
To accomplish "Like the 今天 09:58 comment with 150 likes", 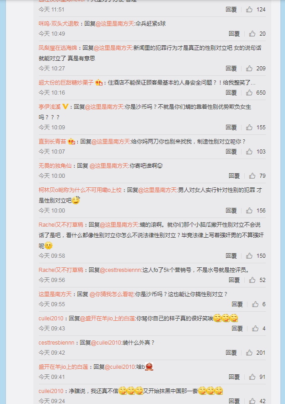I will [249, 256].
